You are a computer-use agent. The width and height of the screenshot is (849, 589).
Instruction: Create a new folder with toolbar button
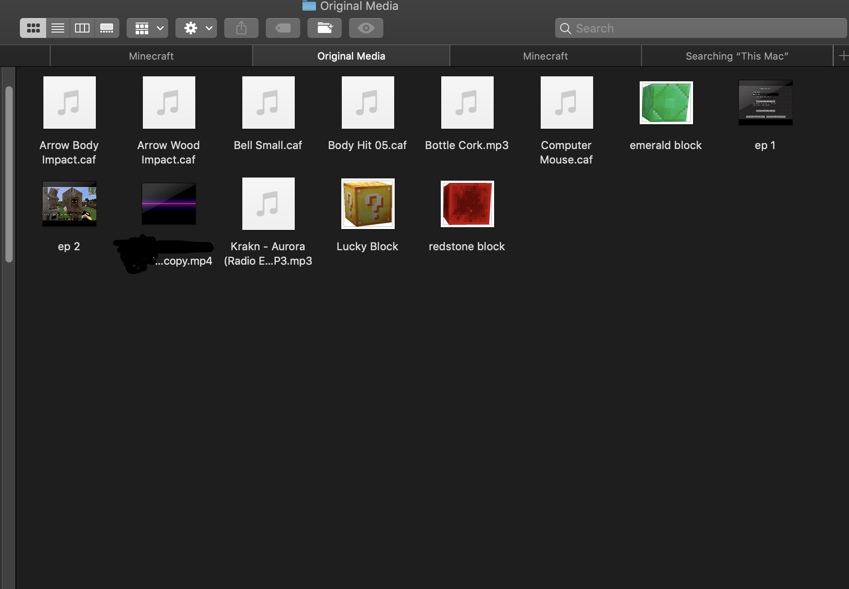tap(325, 28)
